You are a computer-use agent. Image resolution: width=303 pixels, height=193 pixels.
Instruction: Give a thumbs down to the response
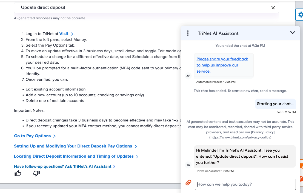[x=36, y=173]
